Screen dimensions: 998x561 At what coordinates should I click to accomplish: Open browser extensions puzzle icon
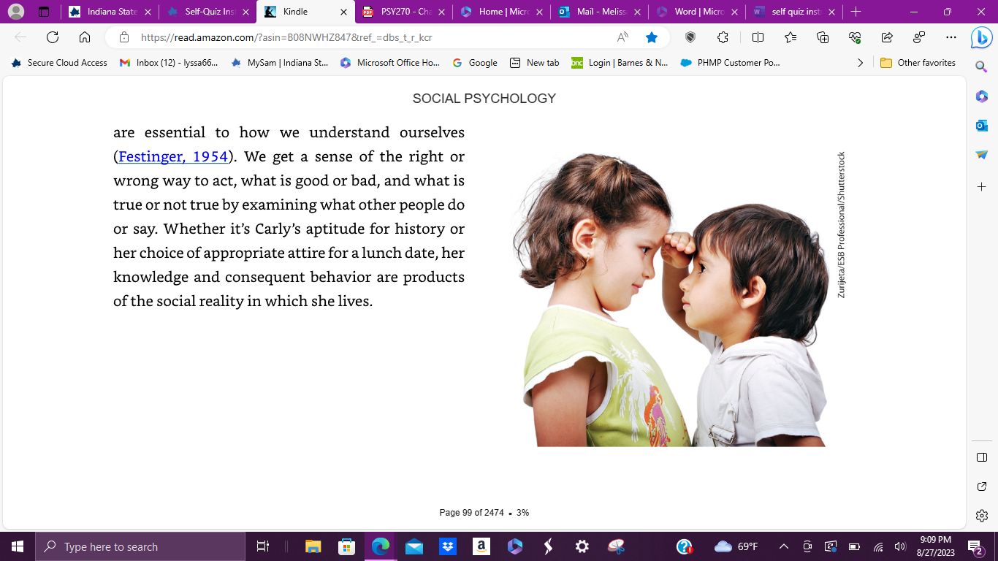pos(723,37)
